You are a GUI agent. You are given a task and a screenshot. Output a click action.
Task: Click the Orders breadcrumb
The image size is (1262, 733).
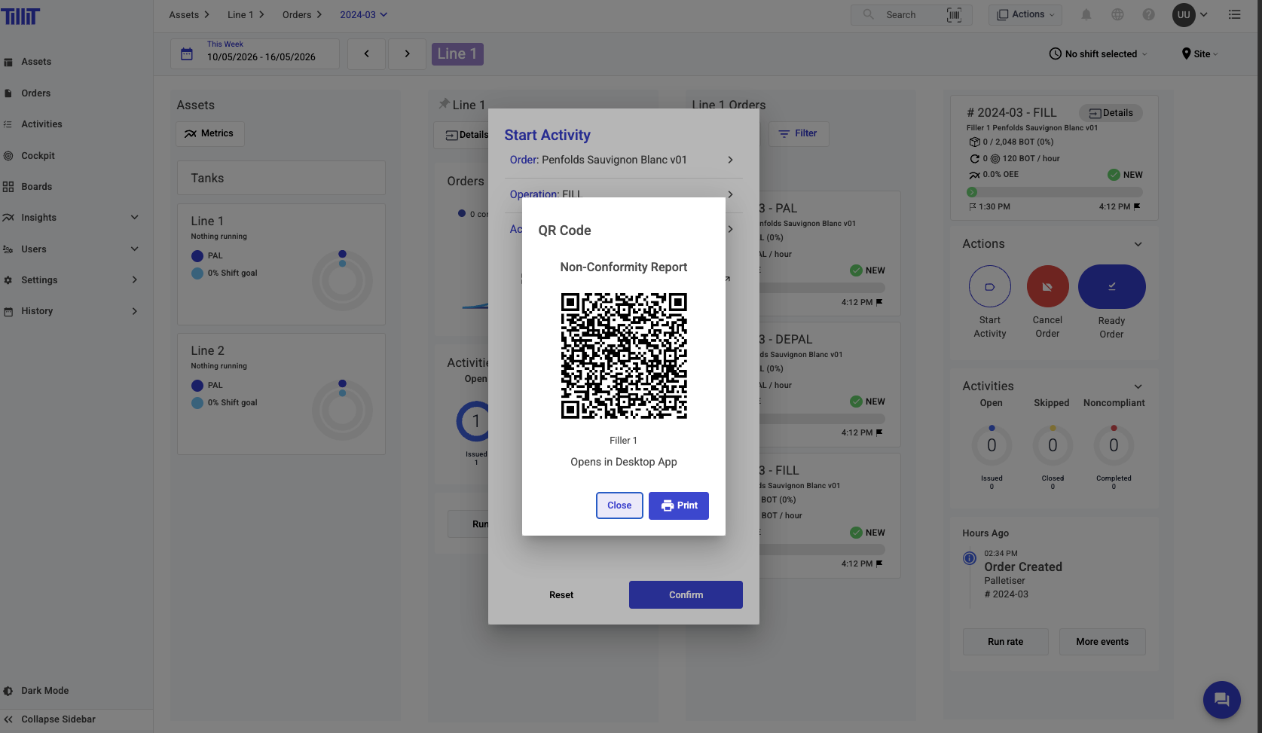[297, 15]
